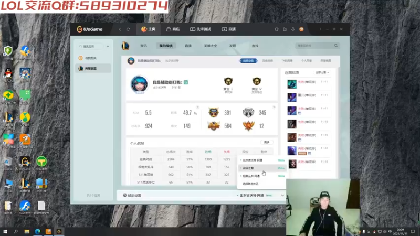This screenshot has height=236, width=420.
Task: Select 与我相关 in the sidebar
Action: click(x=93, y=58)
